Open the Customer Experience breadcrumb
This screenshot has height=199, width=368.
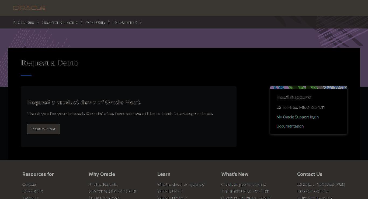(x=60, y=22)
